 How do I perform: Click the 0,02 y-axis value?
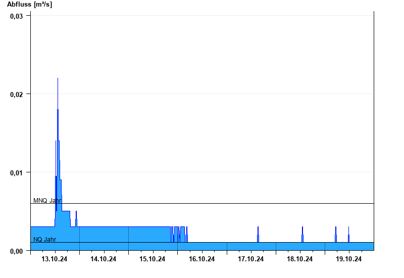click(17, 95)
